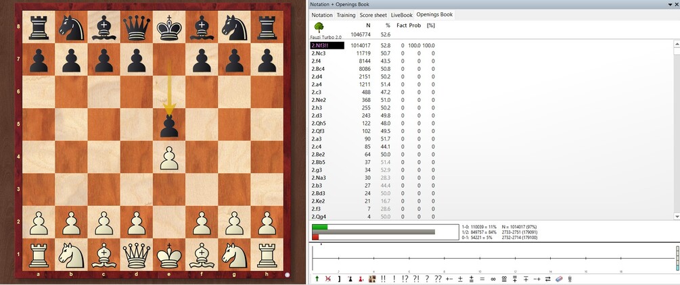
Task: Click the vertical slider right of evaluation graph
Action: click(x=677, y=258)
